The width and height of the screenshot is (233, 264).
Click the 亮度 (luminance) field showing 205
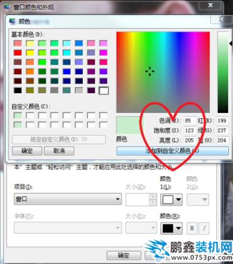click(x=190, y=140)
